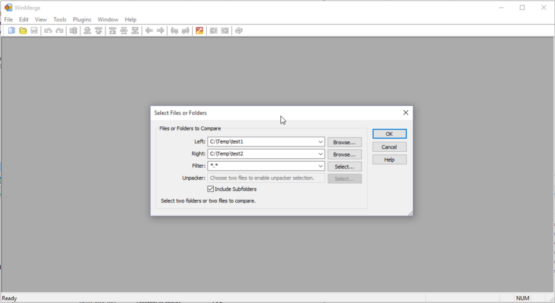Click Browse button for Right path

click(344, 155)
